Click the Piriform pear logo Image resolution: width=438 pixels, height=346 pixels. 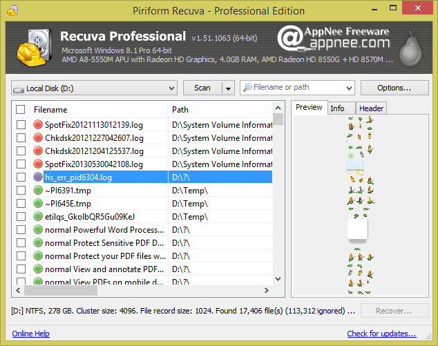[x=410, y=48]
